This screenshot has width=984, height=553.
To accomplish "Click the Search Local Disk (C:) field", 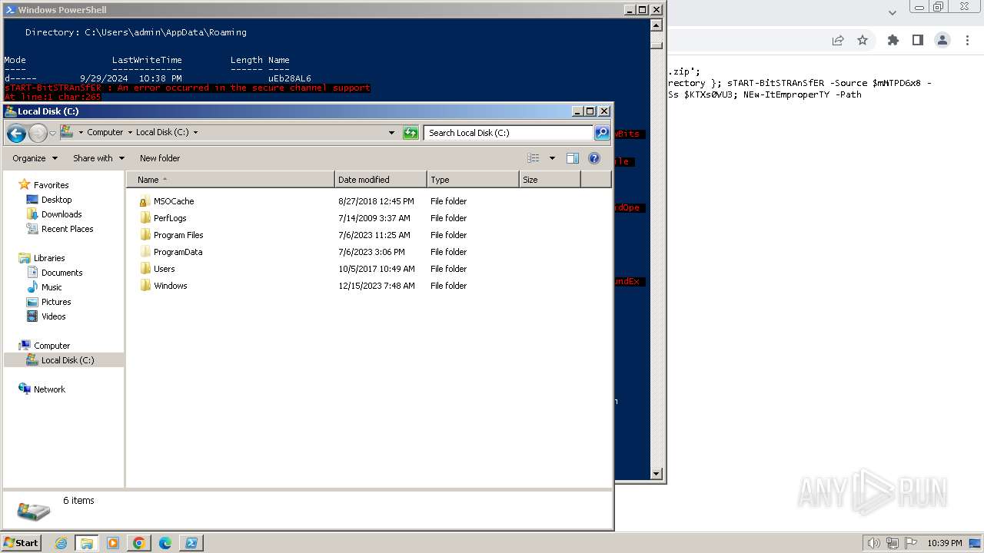I will tap(508, 133).
